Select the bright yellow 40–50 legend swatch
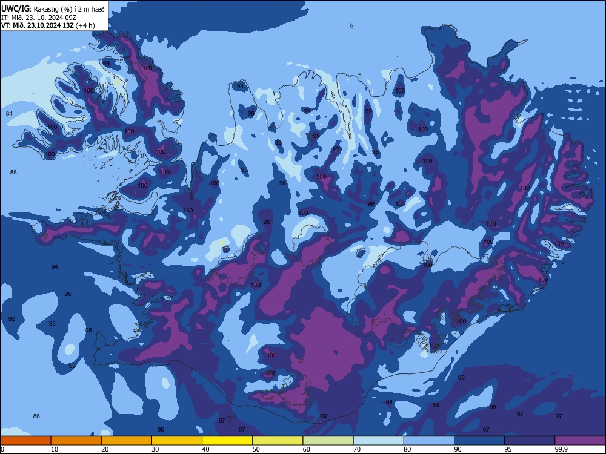606x454 pixels. tap(227, 441)
